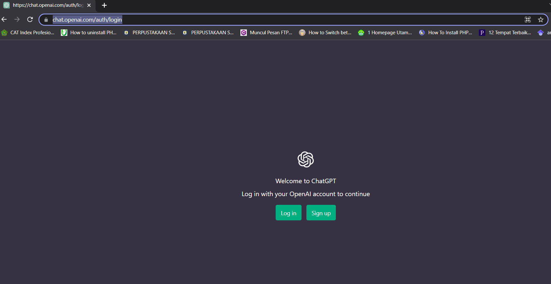This screenshot has width=551, height=284.
Task: Open the install app icon in address bar
Action: pos(528,20)
